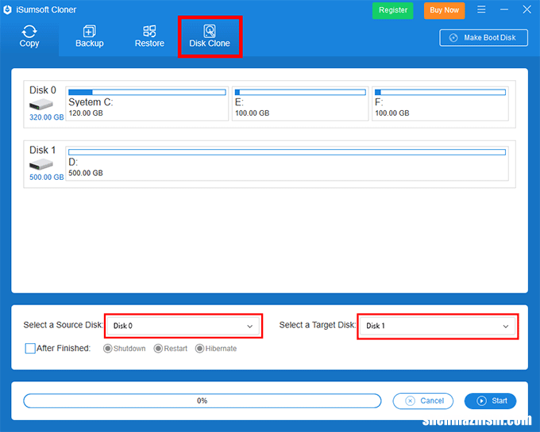Select the D: partition on Disk 1
Image resolution: width=540 pixels, height=432 pixels.
coord(287,163)
